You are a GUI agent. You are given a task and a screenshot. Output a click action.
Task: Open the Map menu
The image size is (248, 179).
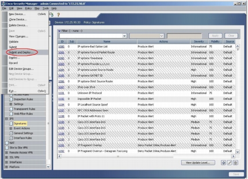pos(37,8)
